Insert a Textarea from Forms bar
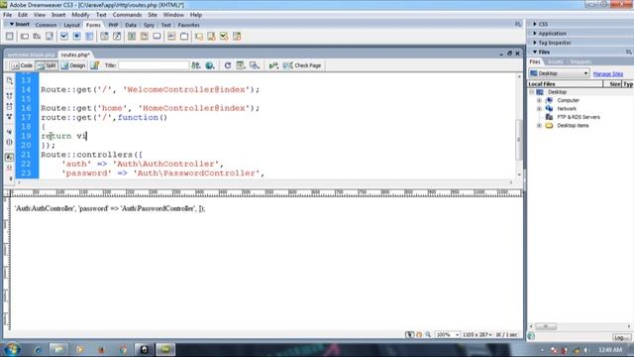 (x=50, y=37)
